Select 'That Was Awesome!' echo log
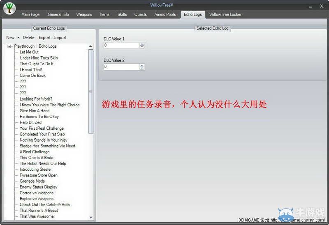Viewport: 329px width, 225px height. (x=37, y=216)
